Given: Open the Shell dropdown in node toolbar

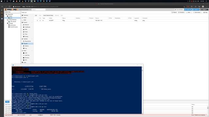Looking at the screenshot, I should tap(189, 12).
